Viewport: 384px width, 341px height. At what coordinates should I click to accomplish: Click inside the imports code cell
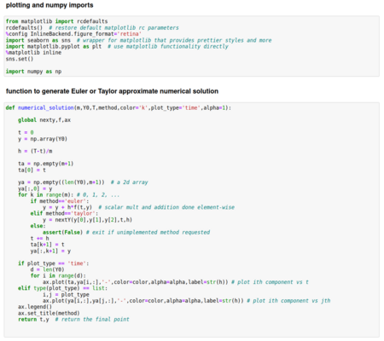(x=192, y=46)
